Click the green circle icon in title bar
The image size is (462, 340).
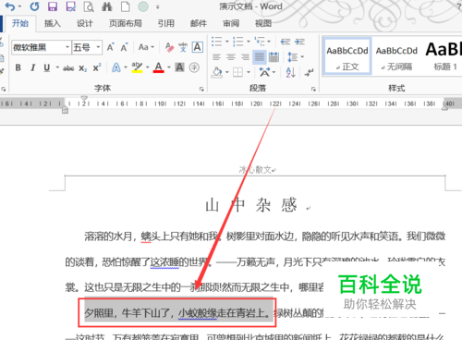(x=143, y=6)
